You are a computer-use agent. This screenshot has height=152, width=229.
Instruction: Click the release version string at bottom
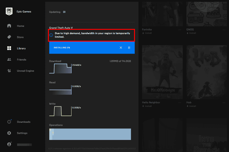[92, 149]
